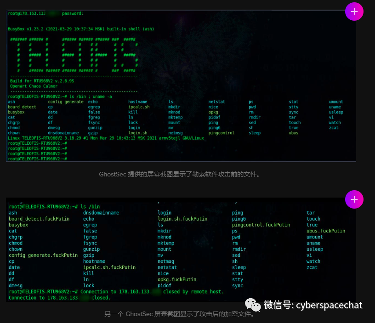Open the pre-attack BusyBox terminal screenshot
Image resolution: width=375 pixels, height=323 pixels.
click(x=181, y=86)
